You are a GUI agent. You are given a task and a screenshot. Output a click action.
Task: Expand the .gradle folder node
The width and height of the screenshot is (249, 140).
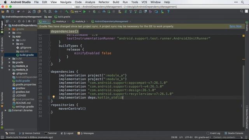(9, 29)
